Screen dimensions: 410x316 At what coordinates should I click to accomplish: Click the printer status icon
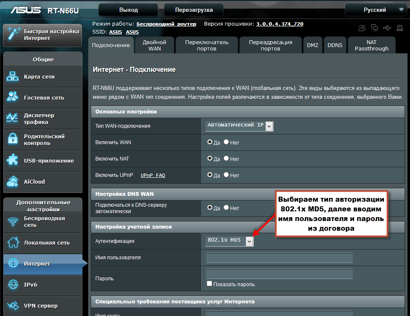coord(400,28)
